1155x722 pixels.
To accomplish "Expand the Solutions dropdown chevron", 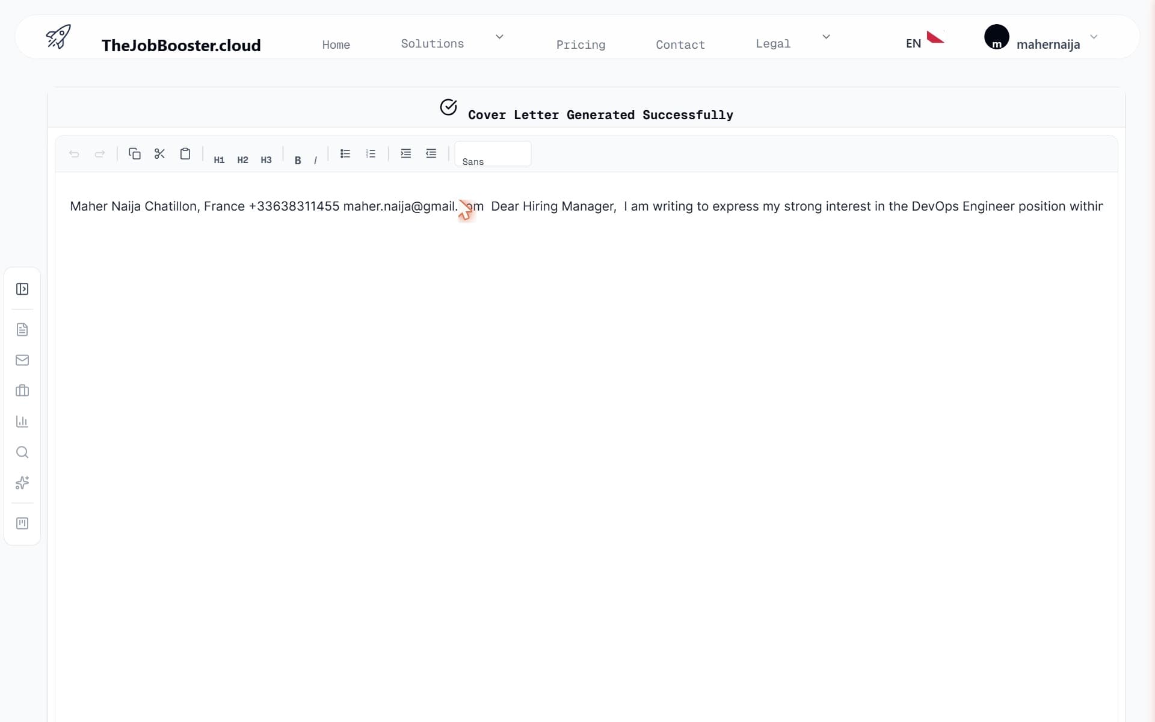I will pyautogui.click(x=499, y=37).
